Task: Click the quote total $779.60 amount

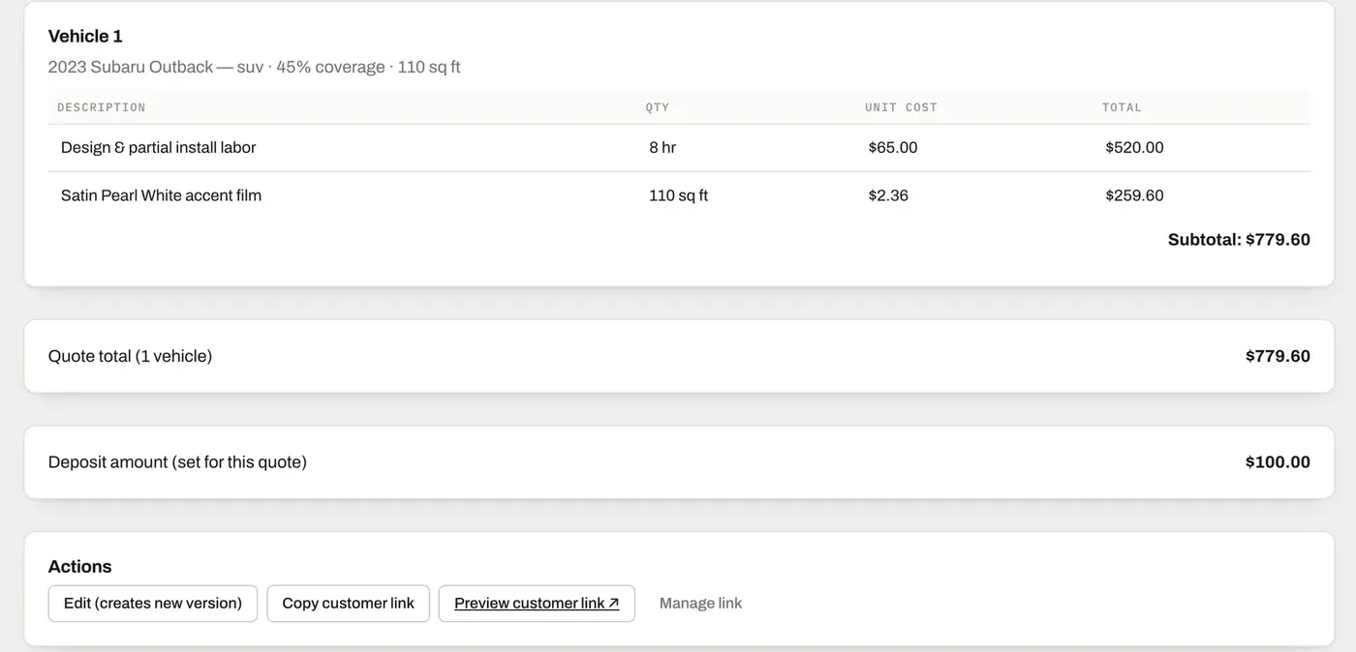Action: 1278,356
